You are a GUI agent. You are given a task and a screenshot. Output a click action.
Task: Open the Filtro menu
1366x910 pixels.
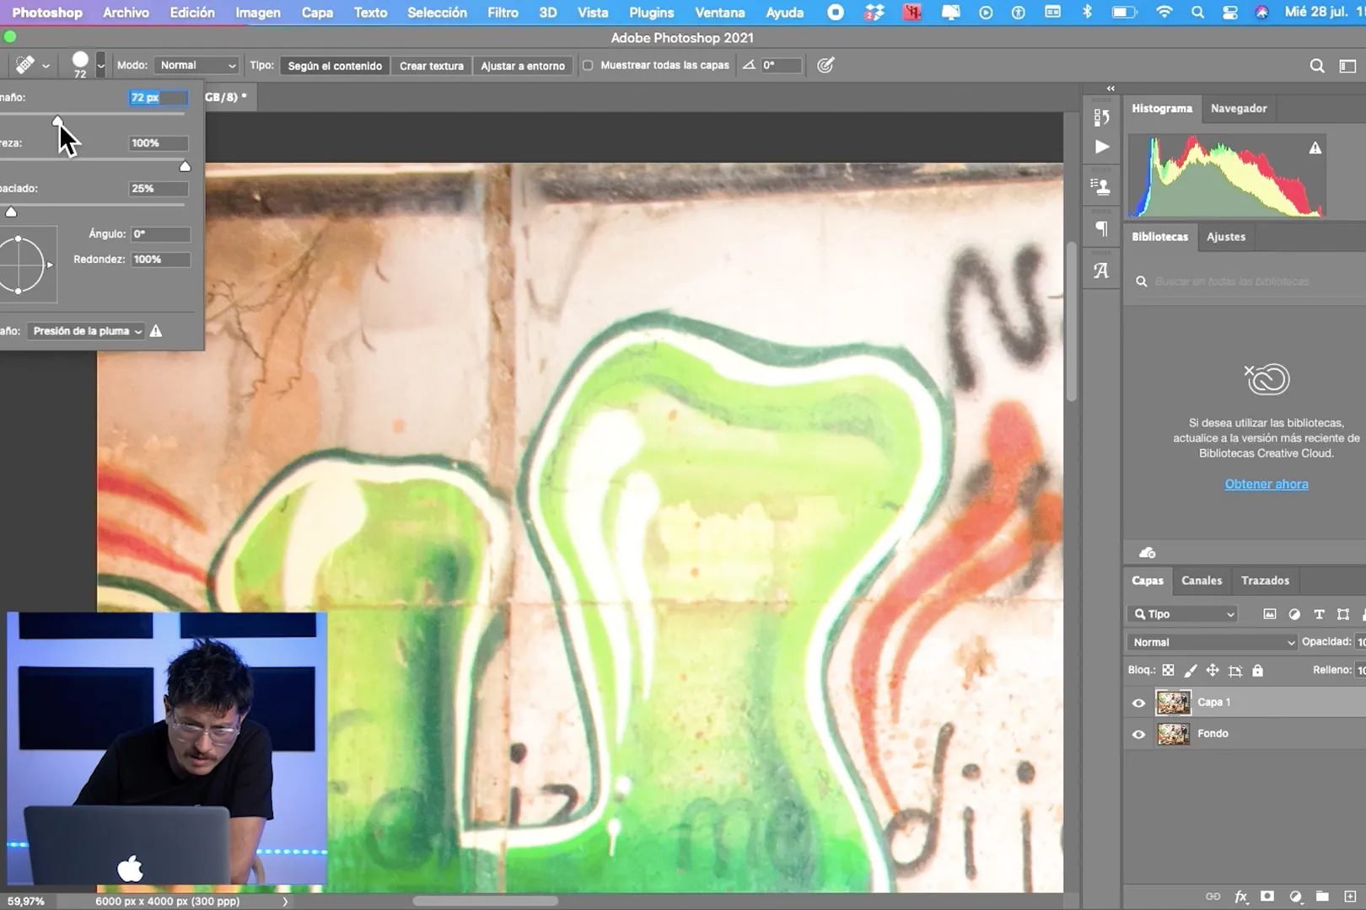pos(503,13)
